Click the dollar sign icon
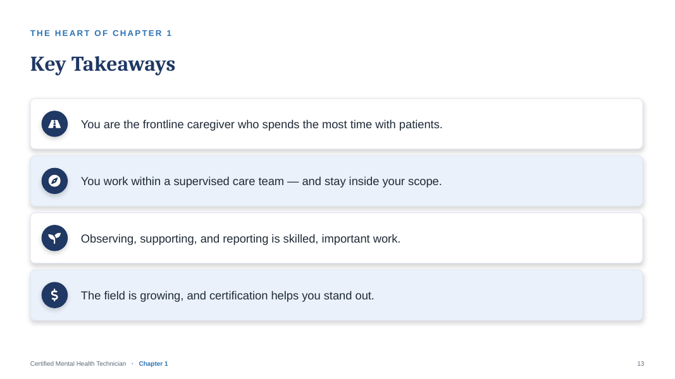675x379 pixels. pyautogui.click(x=54, y=295)
